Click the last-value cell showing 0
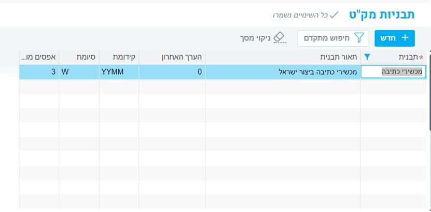431x212 pixels. coord(172,72)
